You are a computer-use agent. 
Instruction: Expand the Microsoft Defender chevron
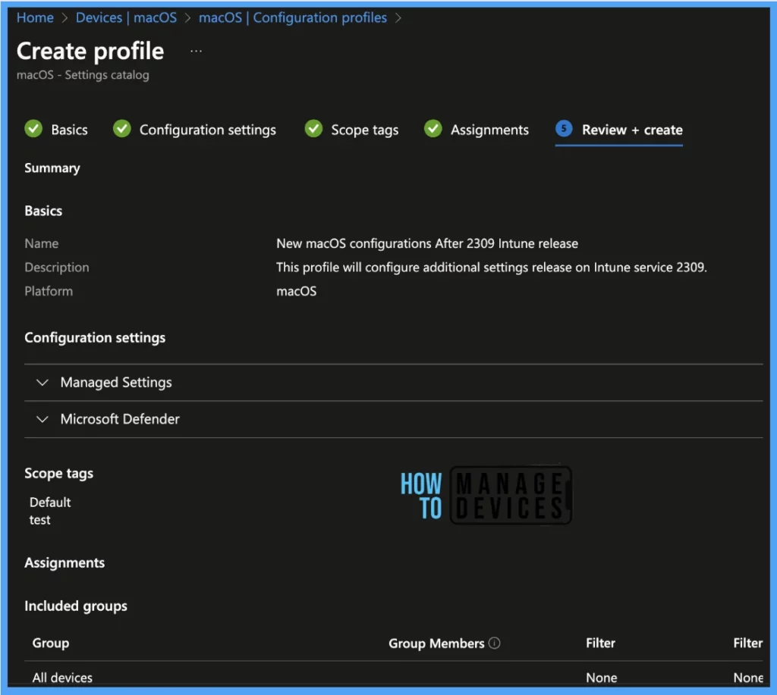42,419
